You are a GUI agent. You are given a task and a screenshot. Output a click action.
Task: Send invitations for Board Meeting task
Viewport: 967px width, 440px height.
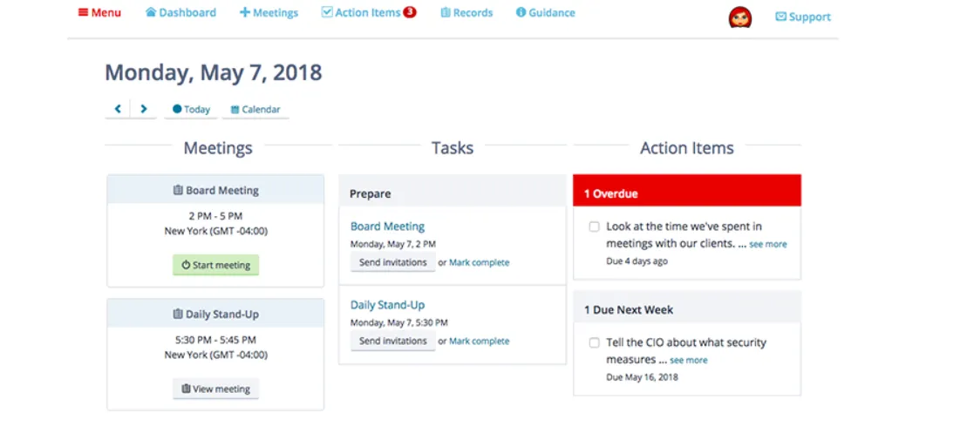point(393,262)
